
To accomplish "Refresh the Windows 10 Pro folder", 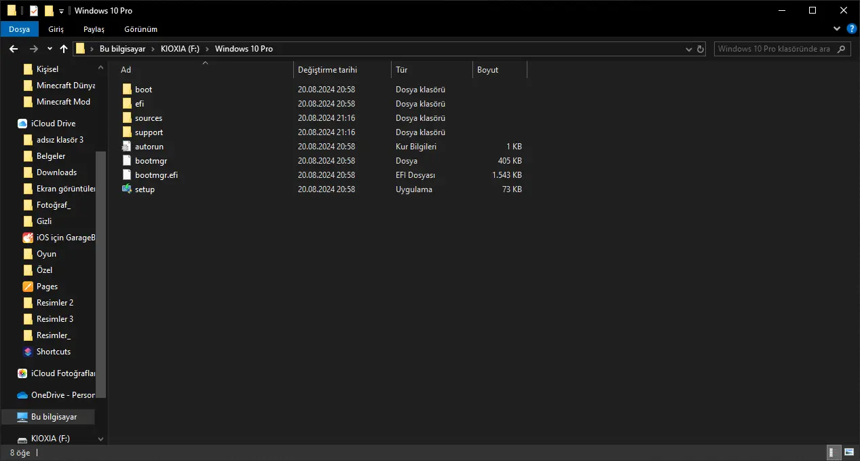I will click(x=701, y=49).
